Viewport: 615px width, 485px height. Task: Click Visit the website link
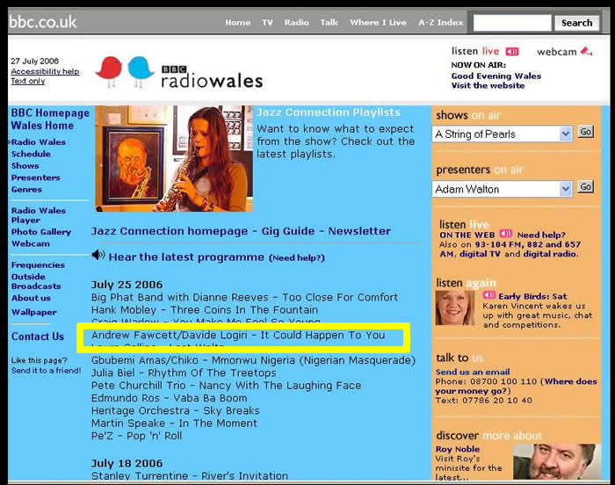coord(488,85)
